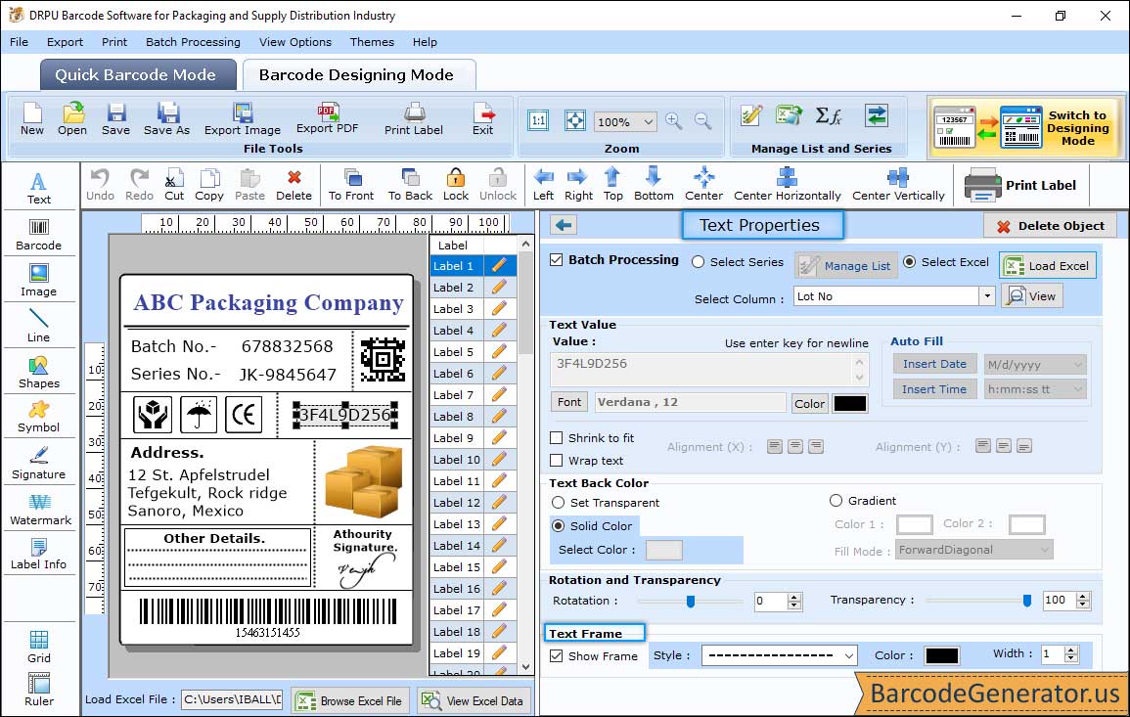Open the zoom percentage dropdown
Viewport: 1130px width, 717px height.
coord(648,121)
